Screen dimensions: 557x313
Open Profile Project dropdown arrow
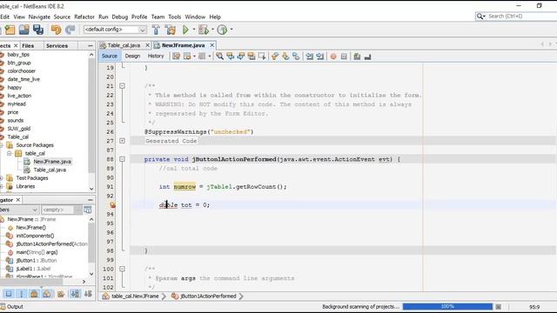[232, 30]
